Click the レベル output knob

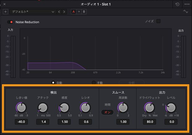click(x=171, y=107)
